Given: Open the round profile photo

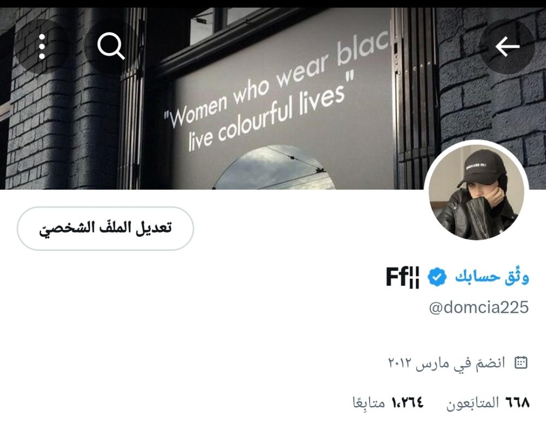Looking at the screenshot, I should click(x=476, y=192).
